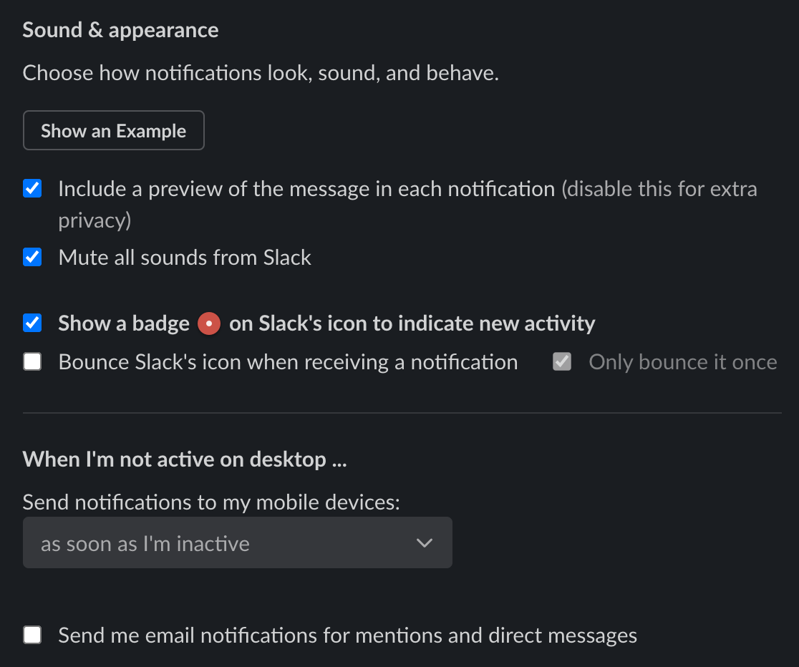Open the 'as soon as I'm inactive' dropdown
The image size is (799, 667).
point(238,542)
